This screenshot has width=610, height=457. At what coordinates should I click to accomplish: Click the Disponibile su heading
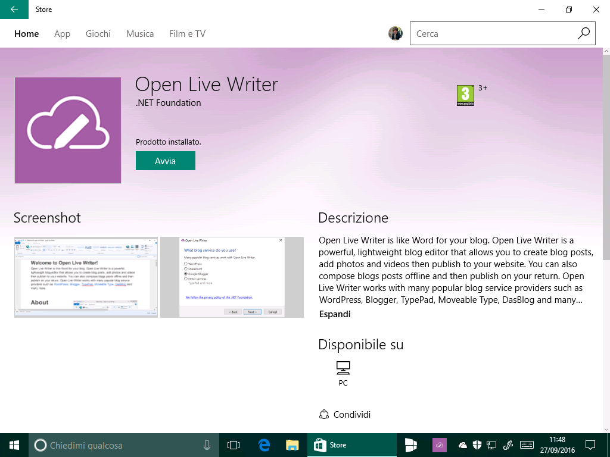click(361, 345)
